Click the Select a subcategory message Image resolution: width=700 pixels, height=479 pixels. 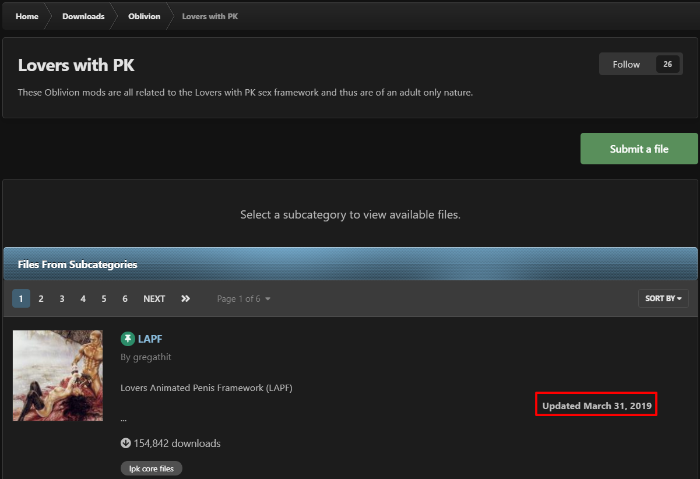point(350,214)
